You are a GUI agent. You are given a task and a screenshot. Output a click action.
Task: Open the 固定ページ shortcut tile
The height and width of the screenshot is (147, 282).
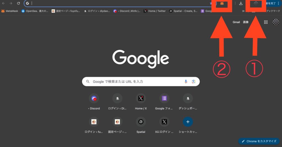pyautogui.click(x=117, y=125)
